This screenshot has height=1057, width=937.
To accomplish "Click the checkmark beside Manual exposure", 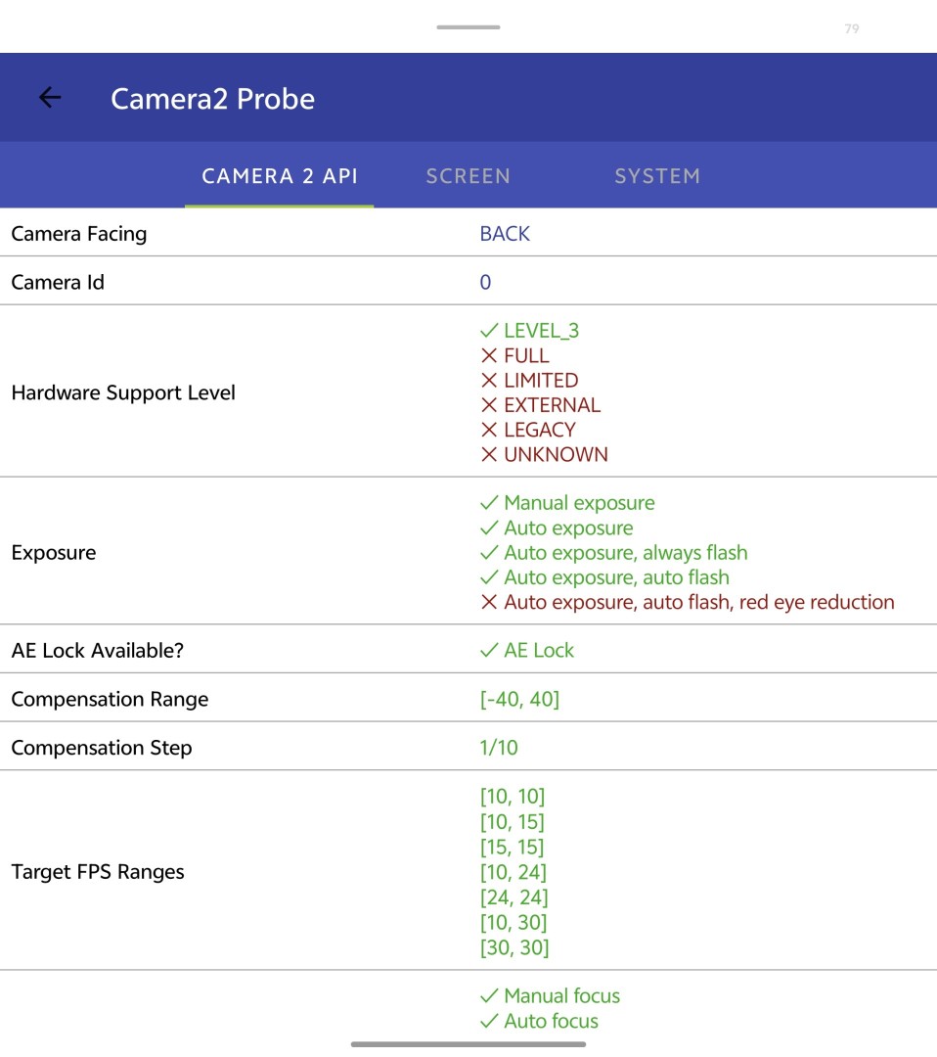I will tap(489, 503).
